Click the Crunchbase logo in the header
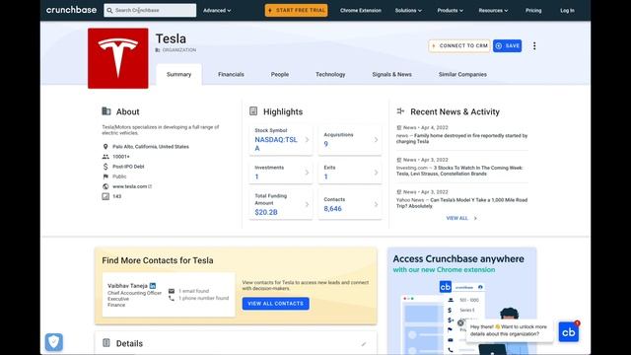Image resolution: width=631 pixels, height=355 pixels. [71, 10]
